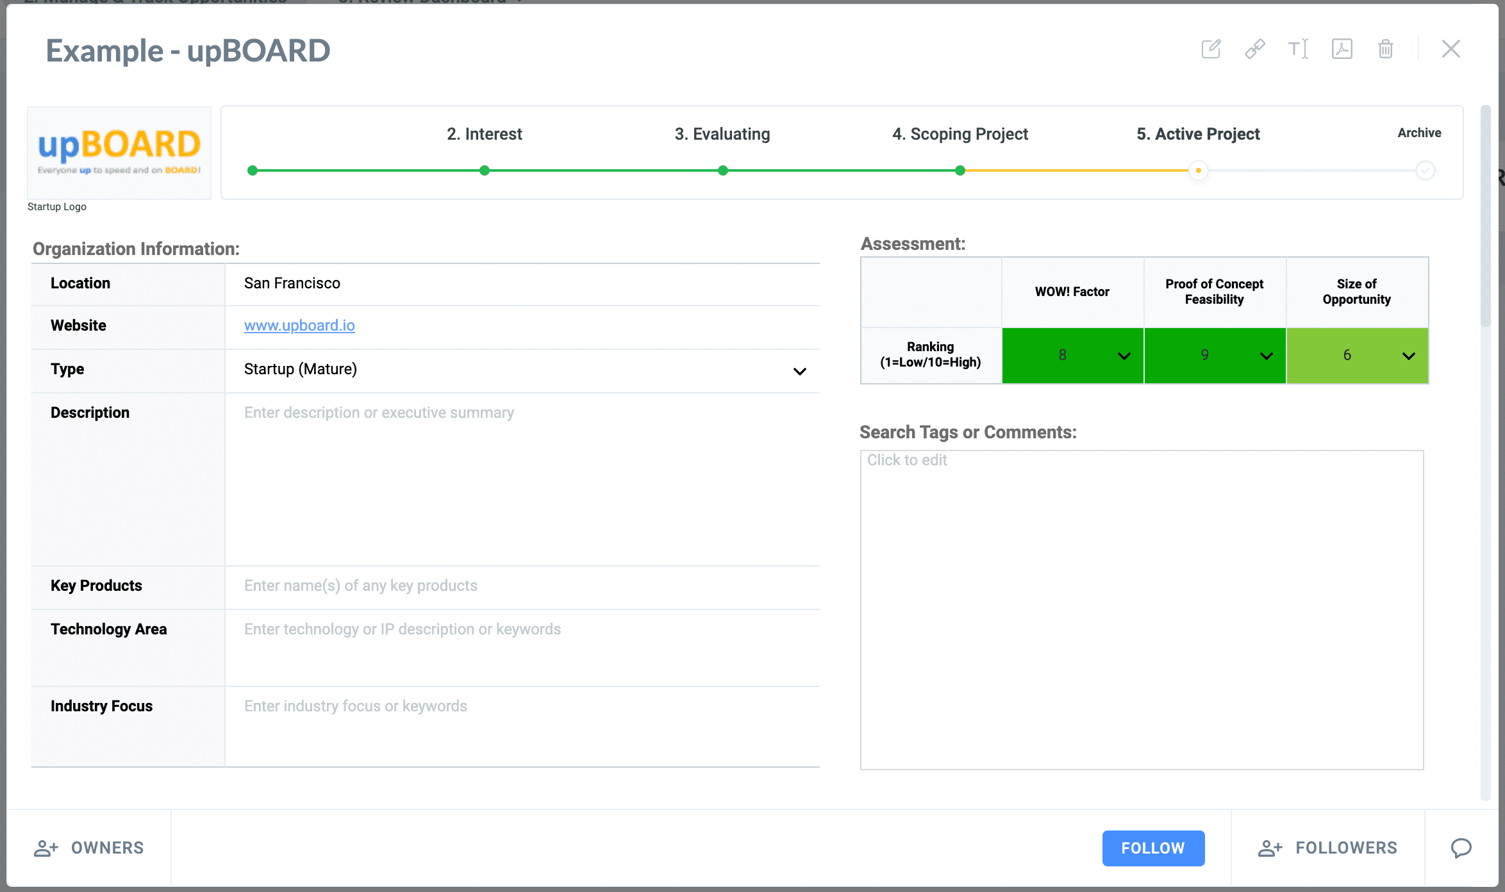The width and height of the screenshot is (1505, 892).
Task: Click the Scoping Project progress dot
Action: 960,170
